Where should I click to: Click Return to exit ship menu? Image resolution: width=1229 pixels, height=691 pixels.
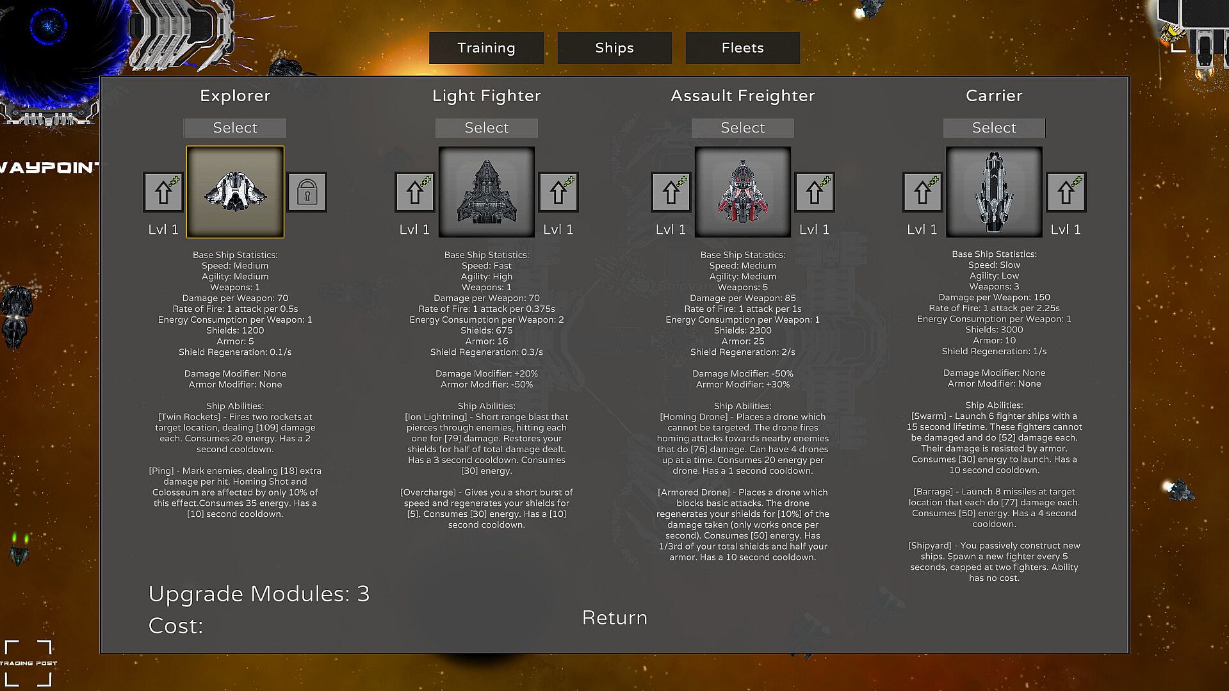pos(615,617)
